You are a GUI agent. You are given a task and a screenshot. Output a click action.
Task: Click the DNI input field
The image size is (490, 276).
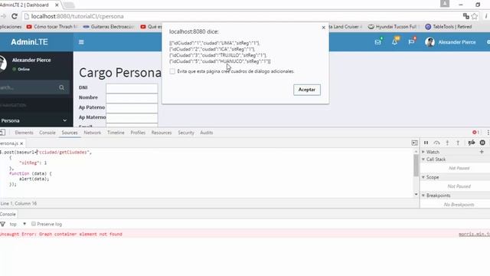click(x=132, y=88)
